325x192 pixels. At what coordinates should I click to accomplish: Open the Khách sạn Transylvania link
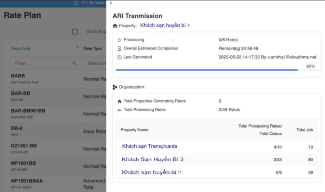149,146
